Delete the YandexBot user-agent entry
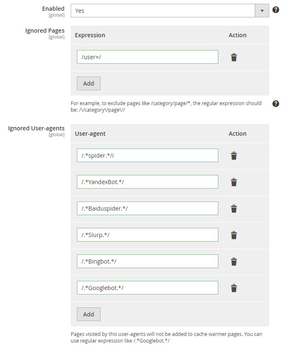 click(234, 182)
